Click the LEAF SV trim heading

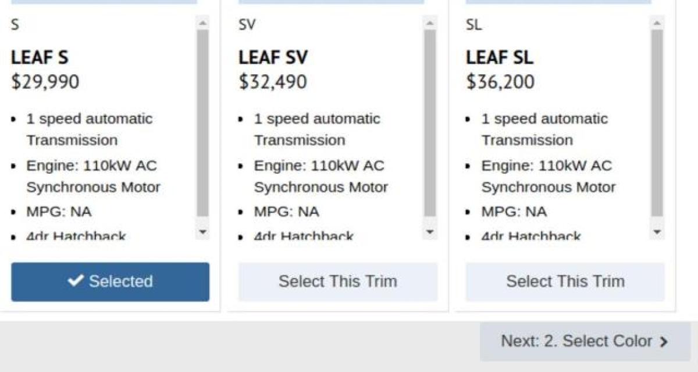coord(273,58)
